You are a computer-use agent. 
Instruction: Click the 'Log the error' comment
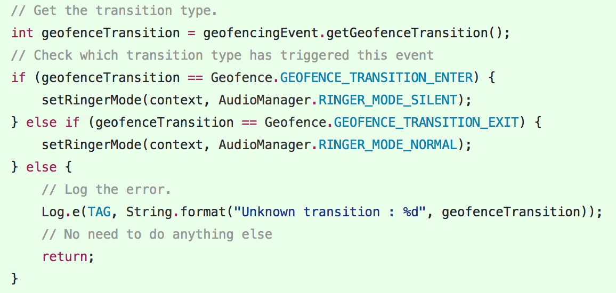[107, 189]
